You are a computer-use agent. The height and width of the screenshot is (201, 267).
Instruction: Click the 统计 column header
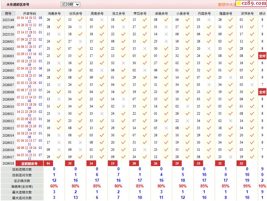pos(262,14)
